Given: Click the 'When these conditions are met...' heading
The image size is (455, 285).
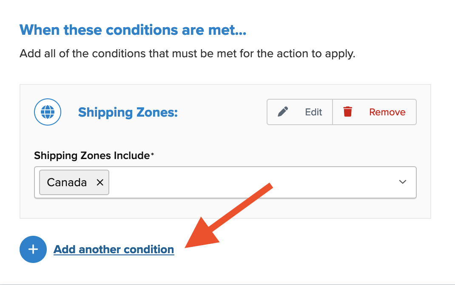Looking at the screenshot, I should pyautogui.click(x=133, y=30).
